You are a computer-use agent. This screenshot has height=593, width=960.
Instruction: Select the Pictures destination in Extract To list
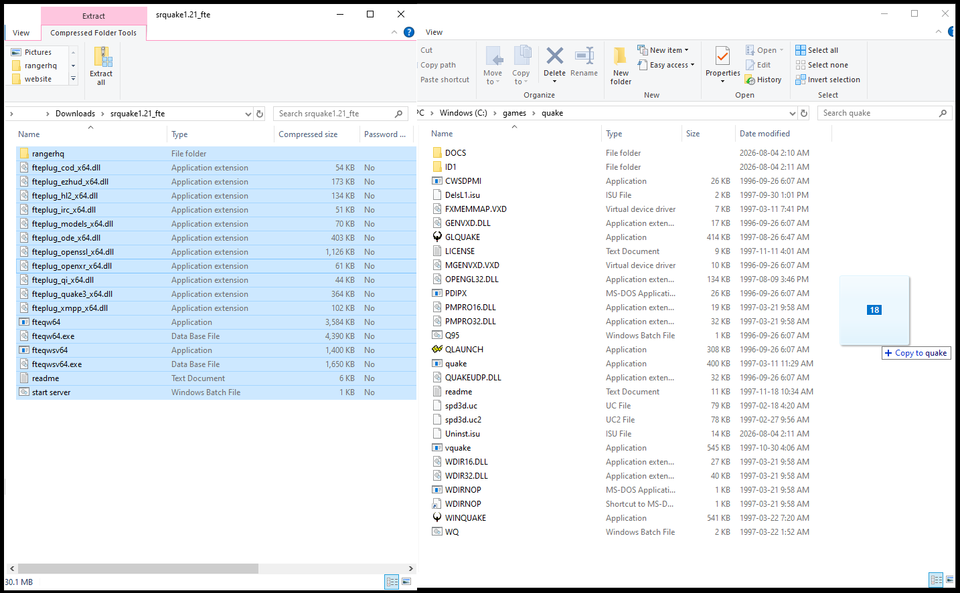pyautogui.click(x=38, y=52)
